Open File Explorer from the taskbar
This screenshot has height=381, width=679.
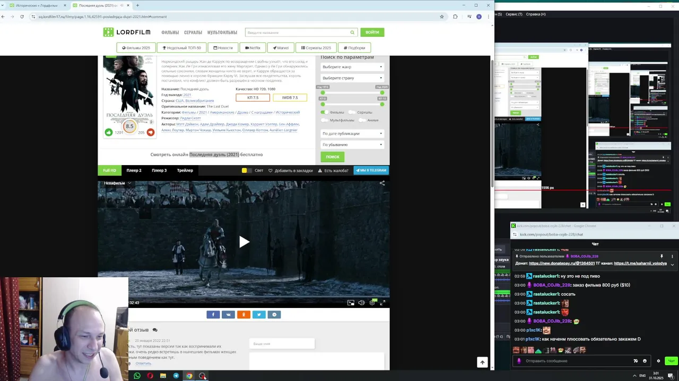tap(163, 376)
